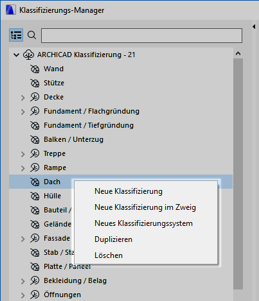Click the branch icon beside Treppe
Image resolution: width=259 pixels, height=301 pixels.
pos(35,154)
